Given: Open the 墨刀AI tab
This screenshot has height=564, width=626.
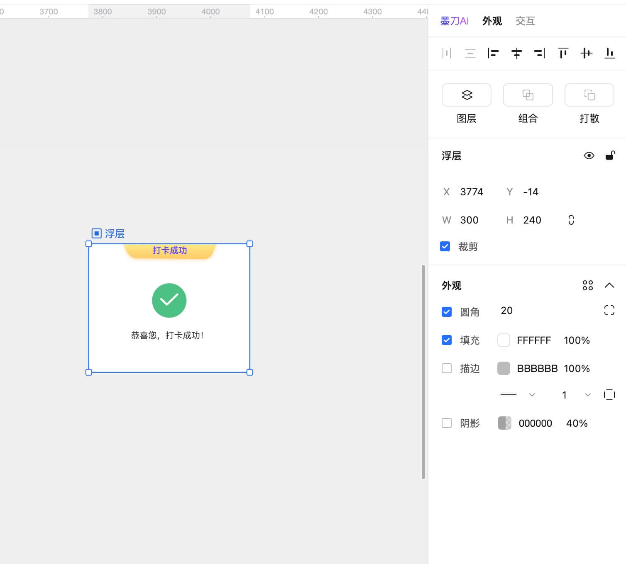Looking at the screenshot, I should pyautogui.click(x=455, y=21).
